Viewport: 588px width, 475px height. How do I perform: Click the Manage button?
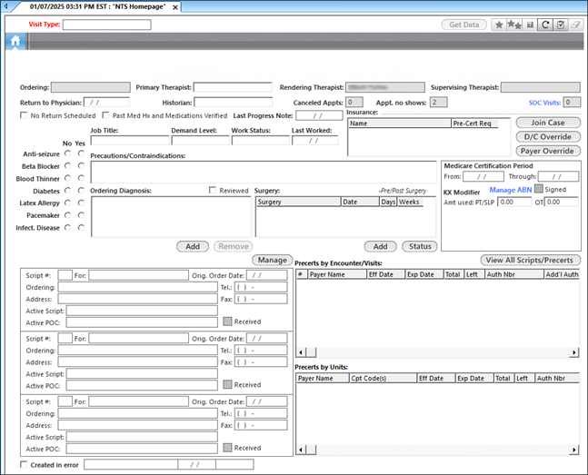coord(273,260)
